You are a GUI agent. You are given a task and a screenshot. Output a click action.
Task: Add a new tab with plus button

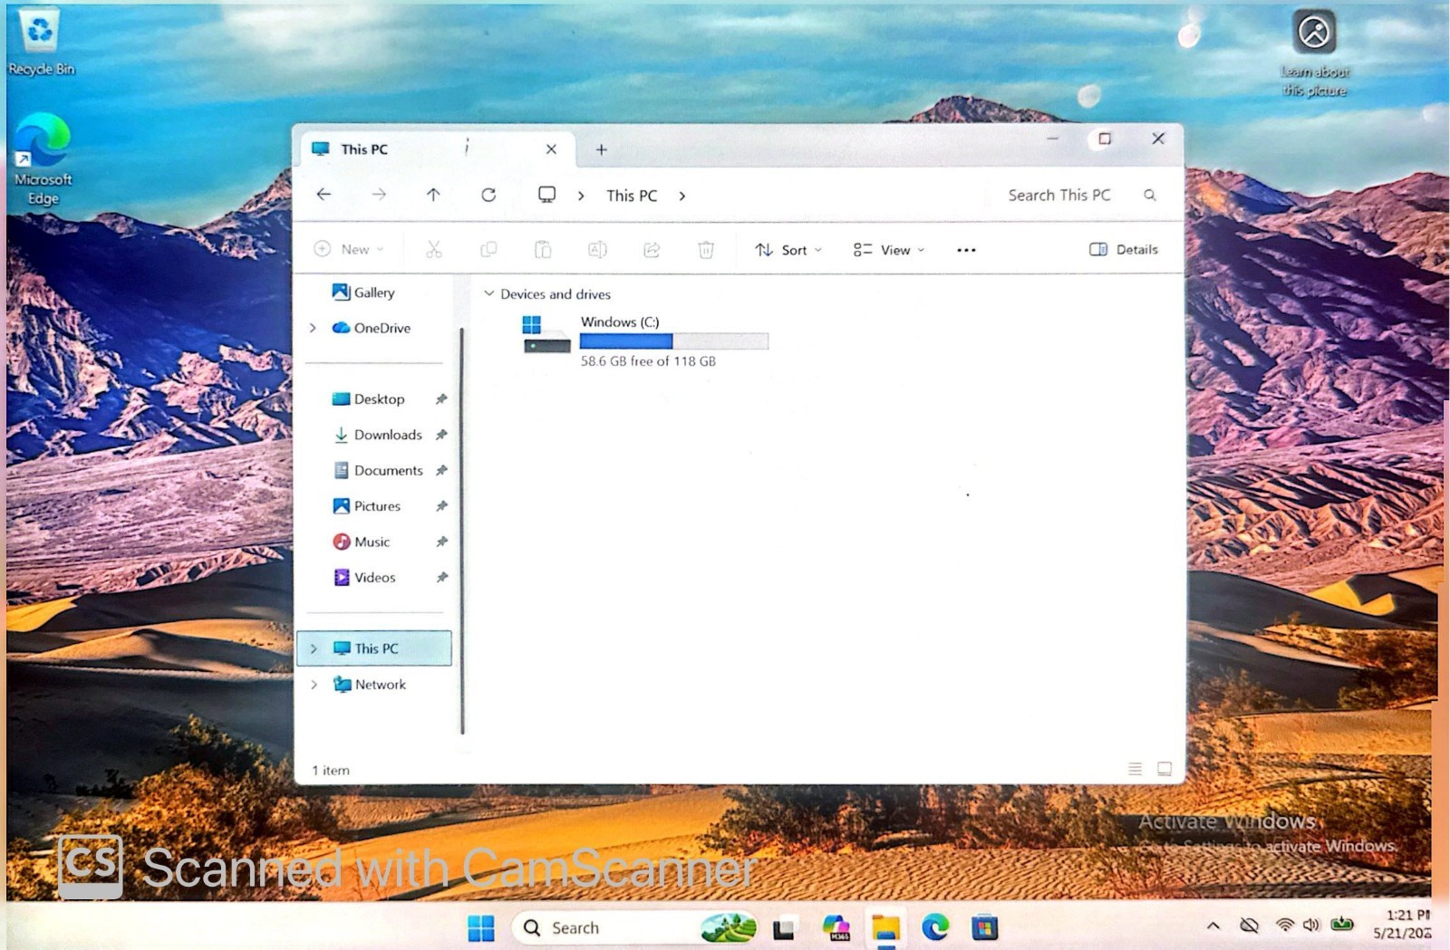(601, 149)
